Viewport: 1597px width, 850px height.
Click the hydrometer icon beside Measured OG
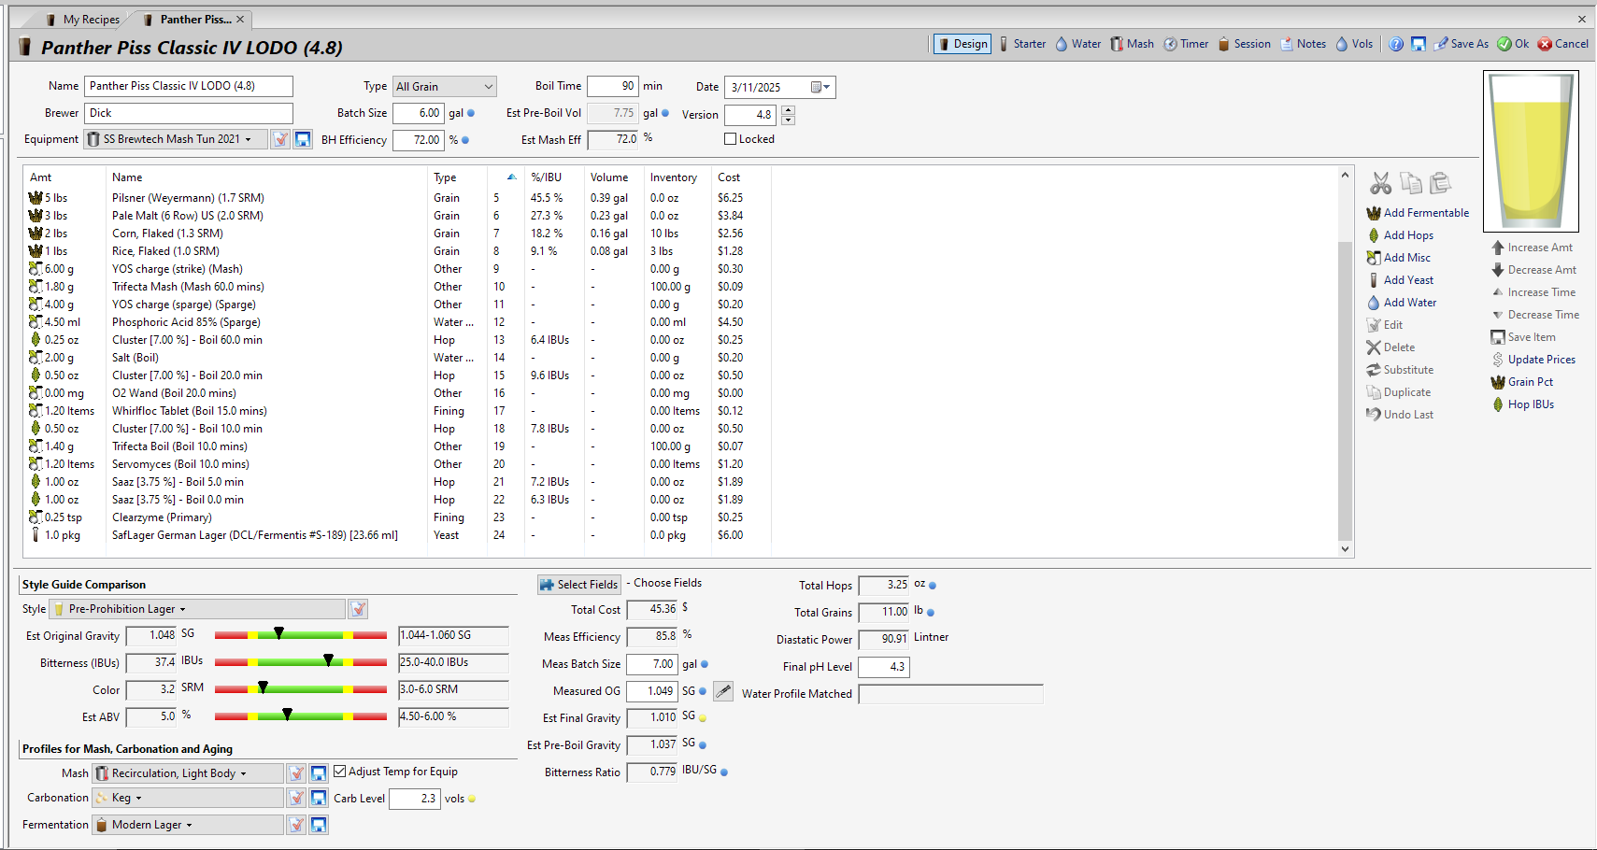click(x=723, y=691)
